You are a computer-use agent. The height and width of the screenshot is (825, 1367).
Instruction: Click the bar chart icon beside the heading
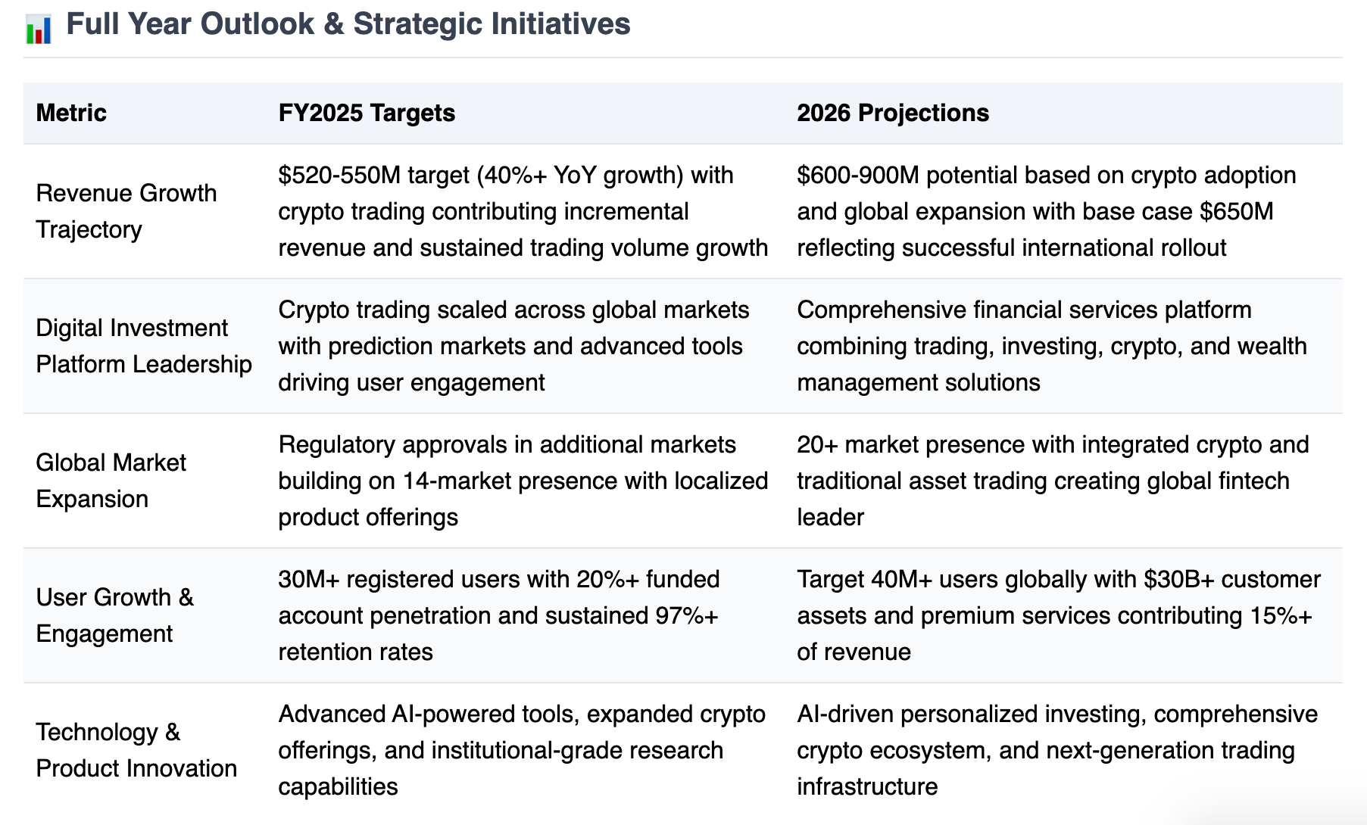point(39,29)
